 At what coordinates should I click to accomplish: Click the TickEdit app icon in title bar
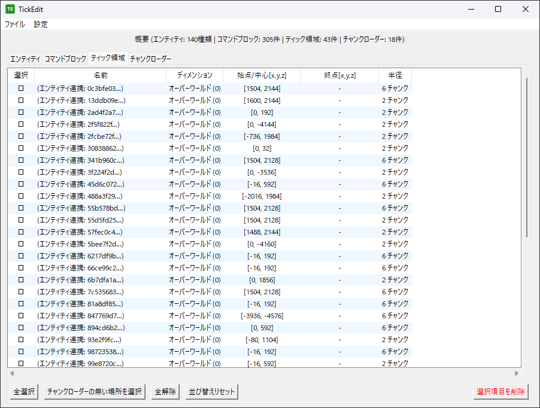[x=10, y=10]
